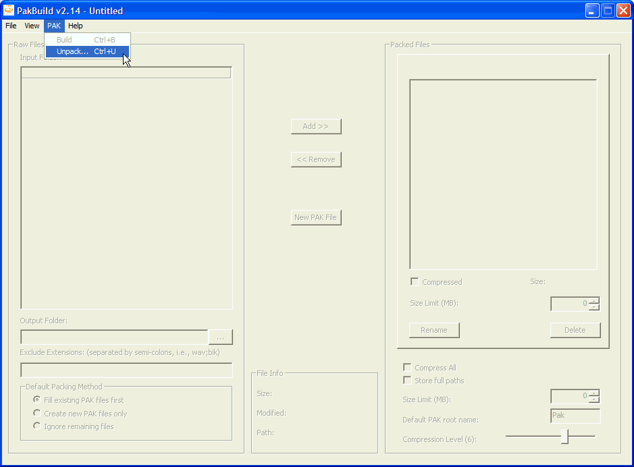The height and width of the screenshot is (467, 634).
Task: Select Create new PAK files only option
Action: click(37, 413)
